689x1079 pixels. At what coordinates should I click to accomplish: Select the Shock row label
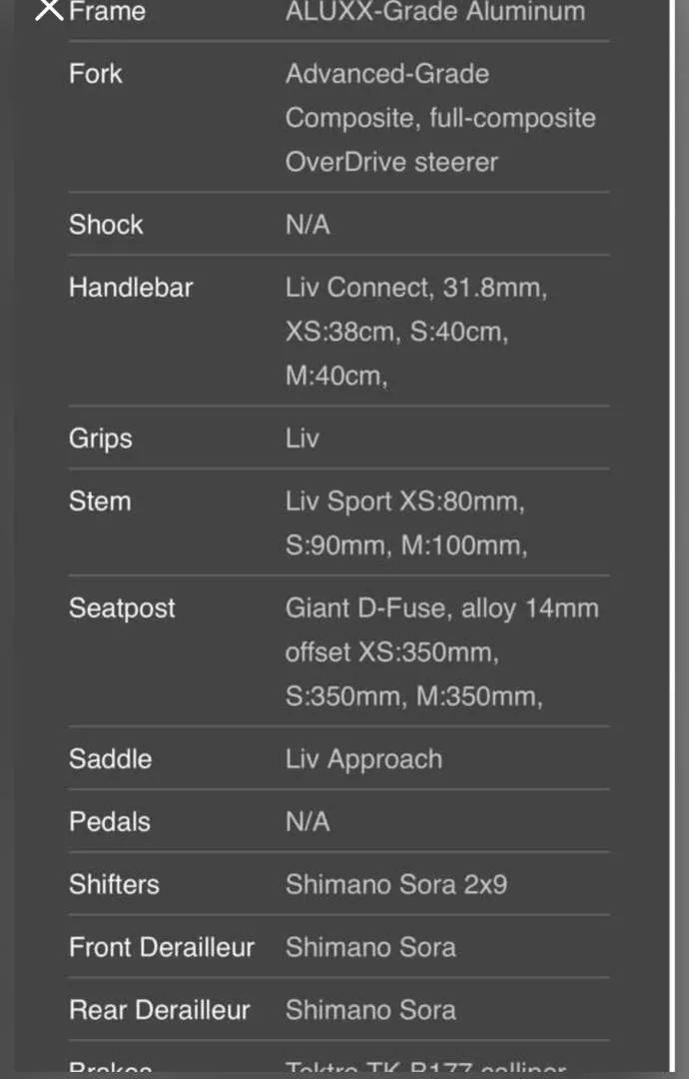[106, 225]
